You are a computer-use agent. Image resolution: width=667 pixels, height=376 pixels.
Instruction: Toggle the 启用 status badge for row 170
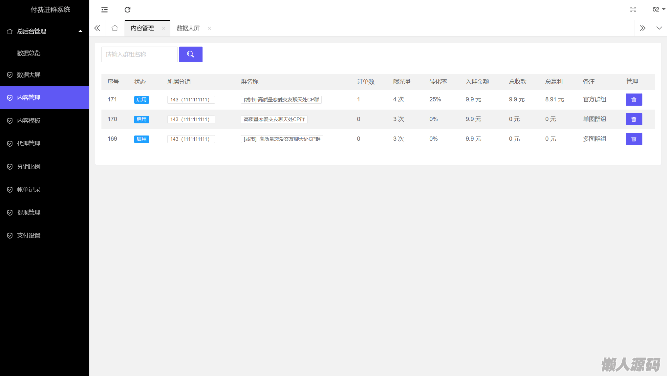pos(141,119)
